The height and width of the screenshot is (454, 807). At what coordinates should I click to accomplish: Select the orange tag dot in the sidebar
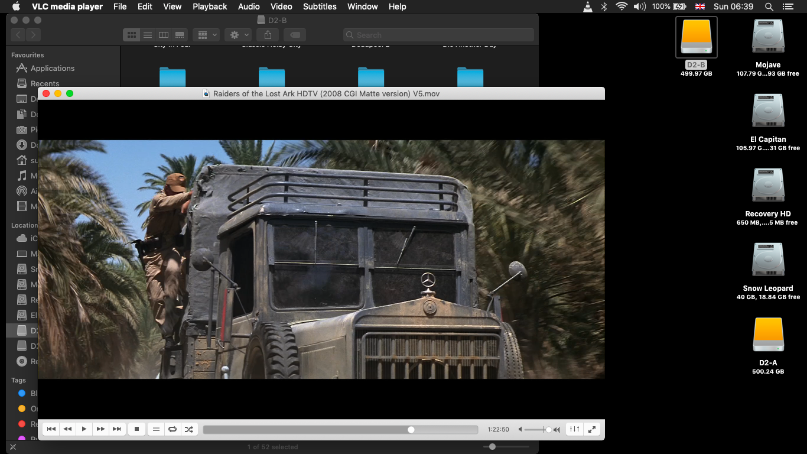click(22, 408)
